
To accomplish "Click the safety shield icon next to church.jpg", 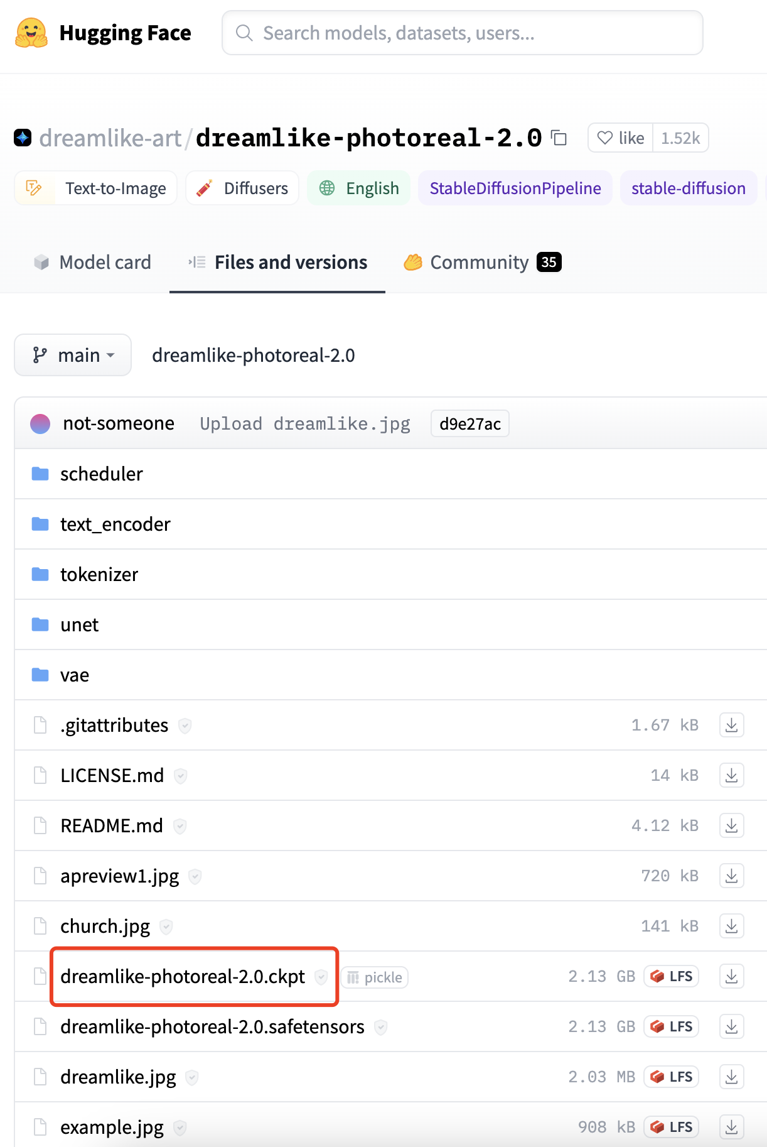I will tap(166, 927).
